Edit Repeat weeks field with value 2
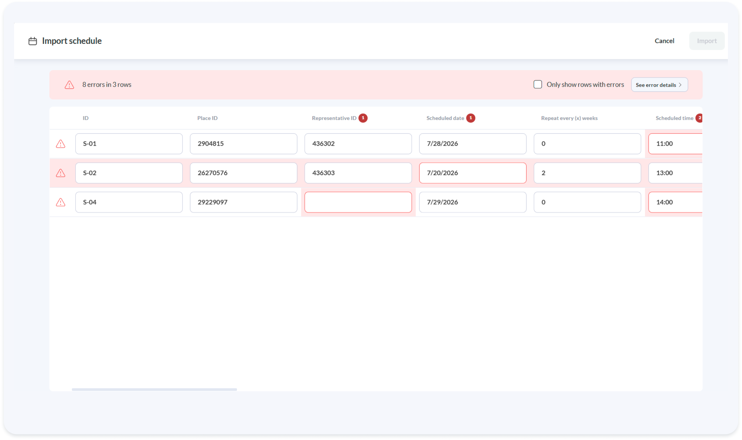This screenshot has height=440, width=742. pos(587,173)
